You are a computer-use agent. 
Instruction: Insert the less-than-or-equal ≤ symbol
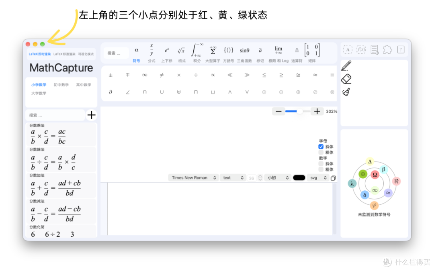click(x=264, y=75)
